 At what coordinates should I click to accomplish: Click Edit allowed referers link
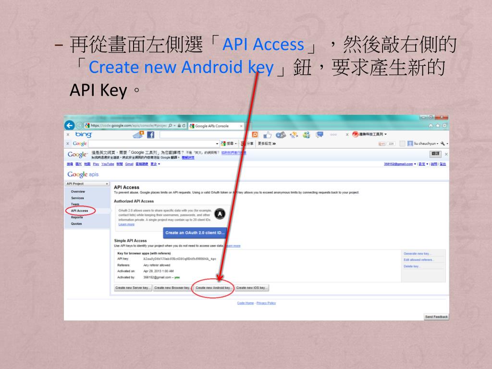[x=419, y=260]
